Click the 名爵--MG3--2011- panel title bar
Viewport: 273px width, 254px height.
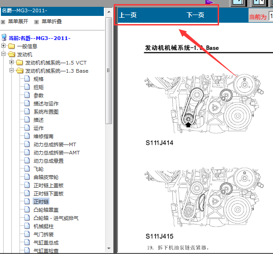click(x=53, y=11)
